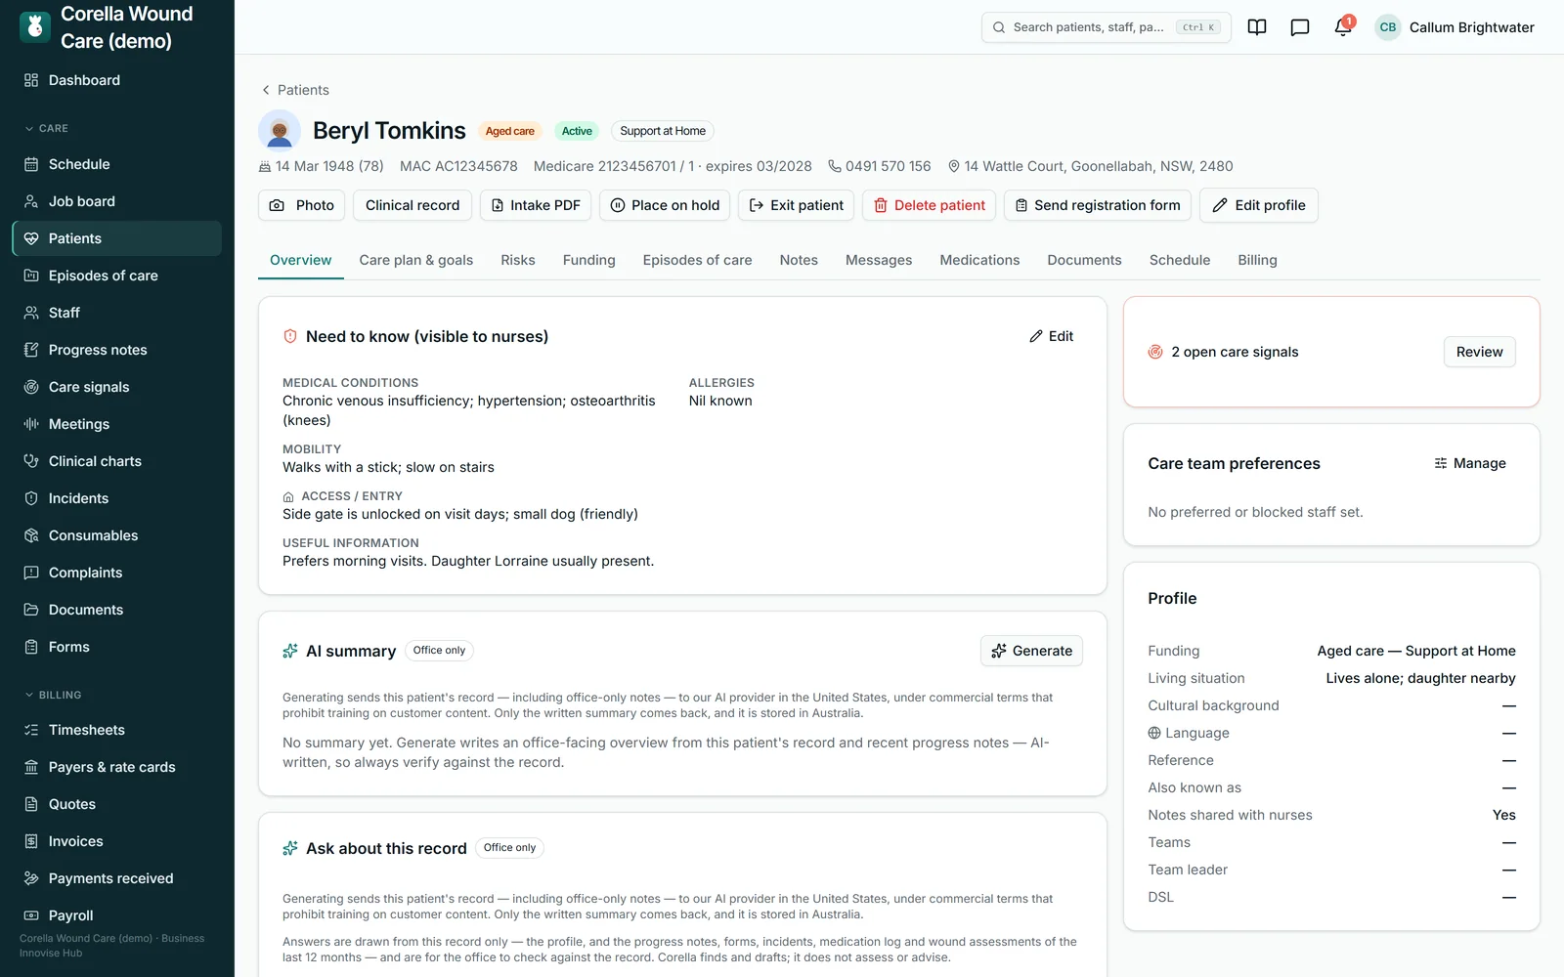Generate the AI summary
The width and height of the screenshot is (1564, 977).
pyautogui.click(x=1031, y=651)
